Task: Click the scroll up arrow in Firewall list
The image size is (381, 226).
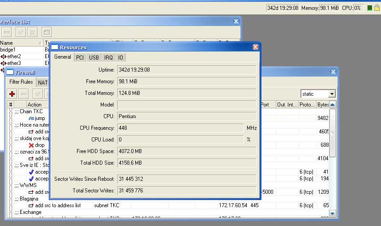Action: 332,105
